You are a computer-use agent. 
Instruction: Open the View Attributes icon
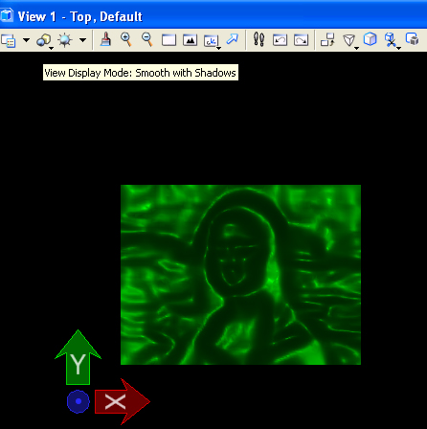click(x=9, y=40)
